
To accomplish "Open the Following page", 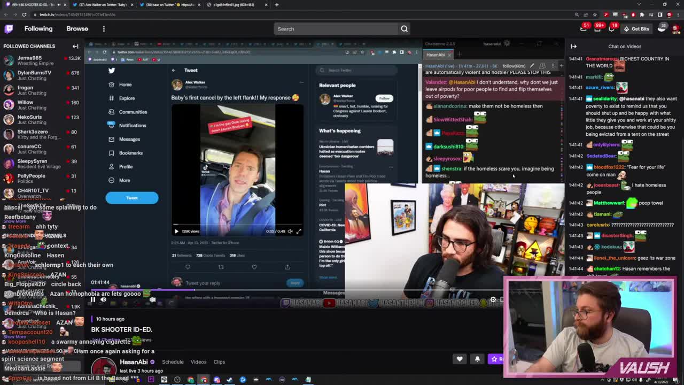I will coord(38,29).
